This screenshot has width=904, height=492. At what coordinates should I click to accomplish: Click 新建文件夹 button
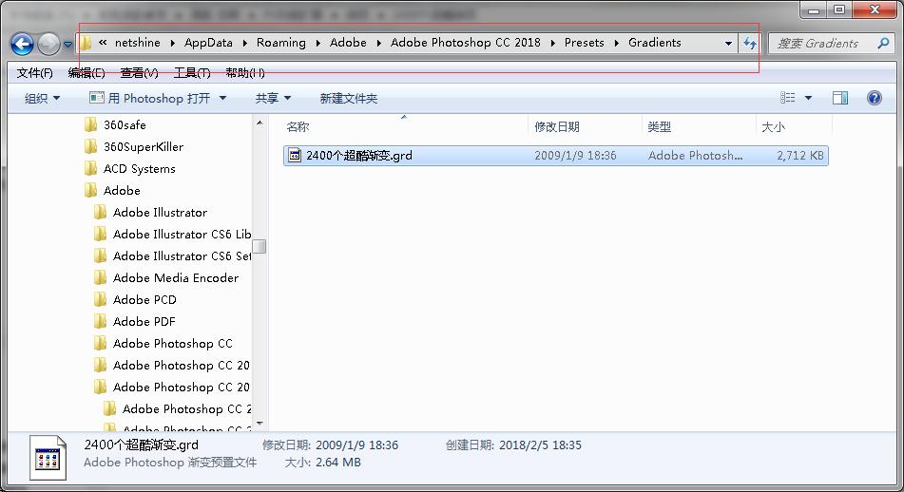click(349, 99)
